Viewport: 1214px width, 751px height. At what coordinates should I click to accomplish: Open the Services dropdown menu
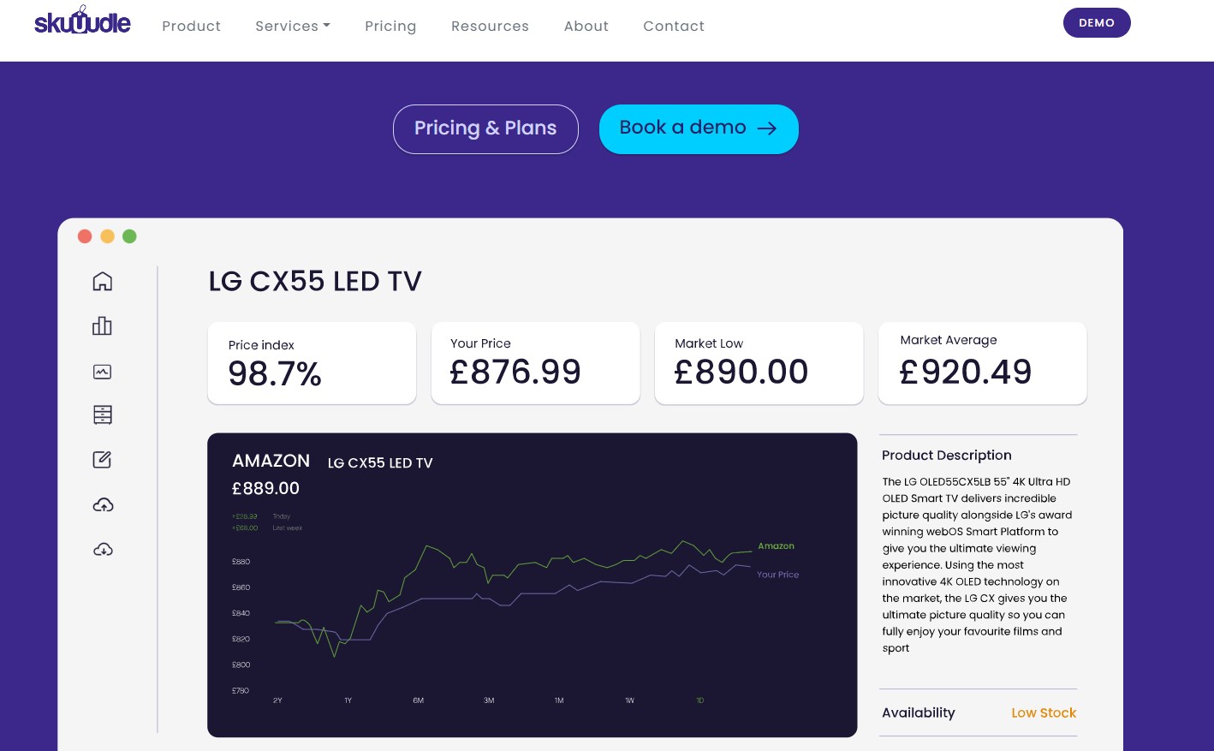pyautogui.click(x=293, y=26)
